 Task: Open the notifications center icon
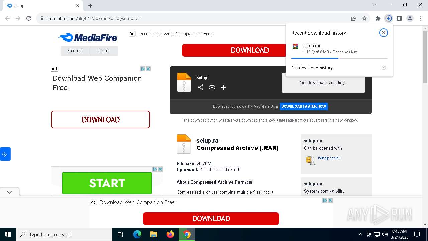(x=417, y=234)
